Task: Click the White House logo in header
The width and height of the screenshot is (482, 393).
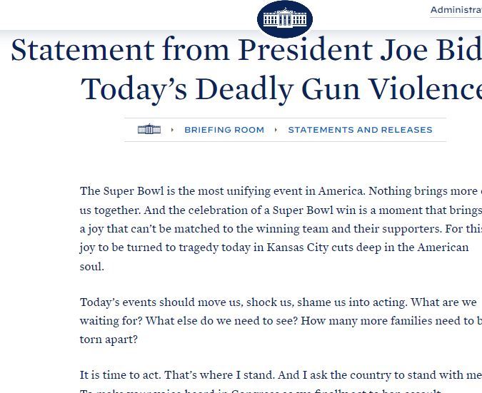Action: [284, 19]
